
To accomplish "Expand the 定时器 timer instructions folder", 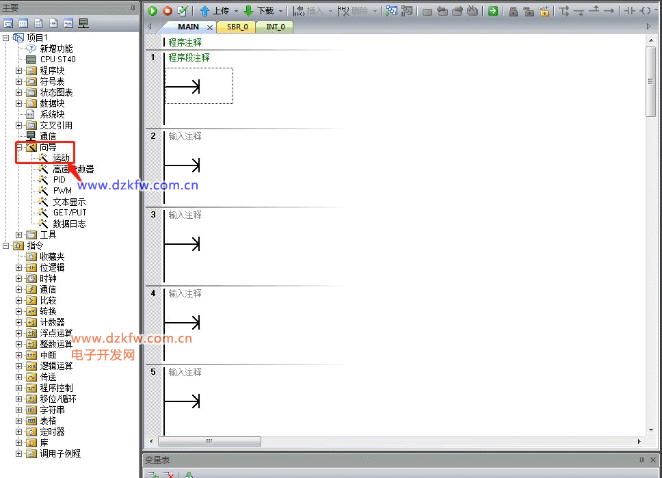I will click(x=19, y=431).
